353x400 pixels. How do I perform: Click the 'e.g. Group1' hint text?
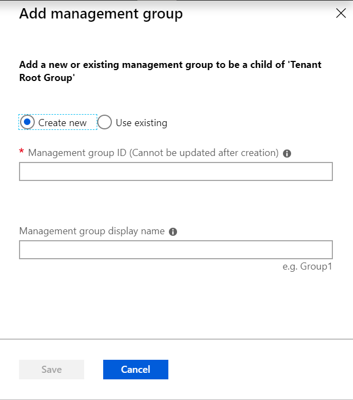(x=307, y=267)
